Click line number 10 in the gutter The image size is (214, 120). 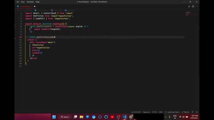point(20,37)
